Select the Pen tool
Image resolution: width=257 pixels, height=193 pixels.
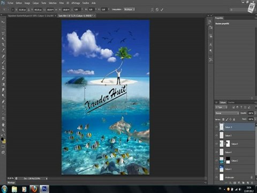click(x=3, y=101)
